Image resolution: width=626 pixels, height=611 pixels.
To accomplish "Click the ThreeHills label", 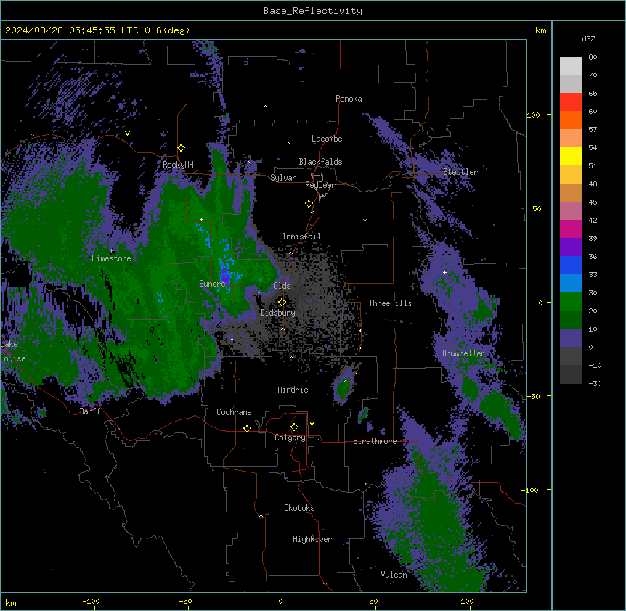I will 390,303.
